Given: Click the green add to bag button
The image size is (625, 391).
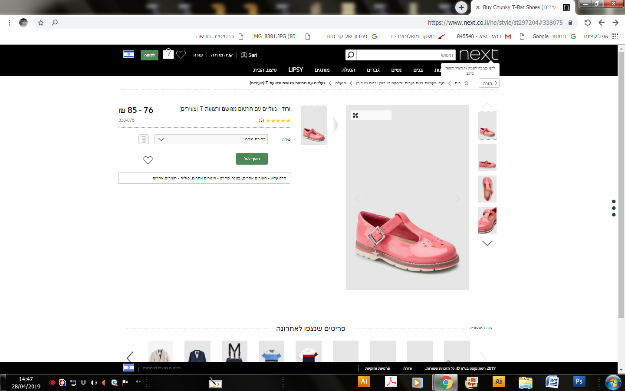Looking at the screenshot, I should point(252,159).
